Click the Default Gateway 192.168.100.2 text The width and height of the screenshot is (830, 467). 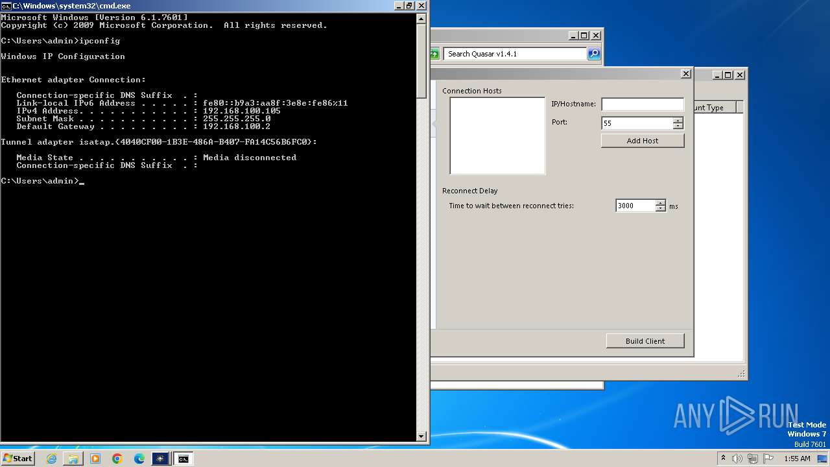point(143,126)
